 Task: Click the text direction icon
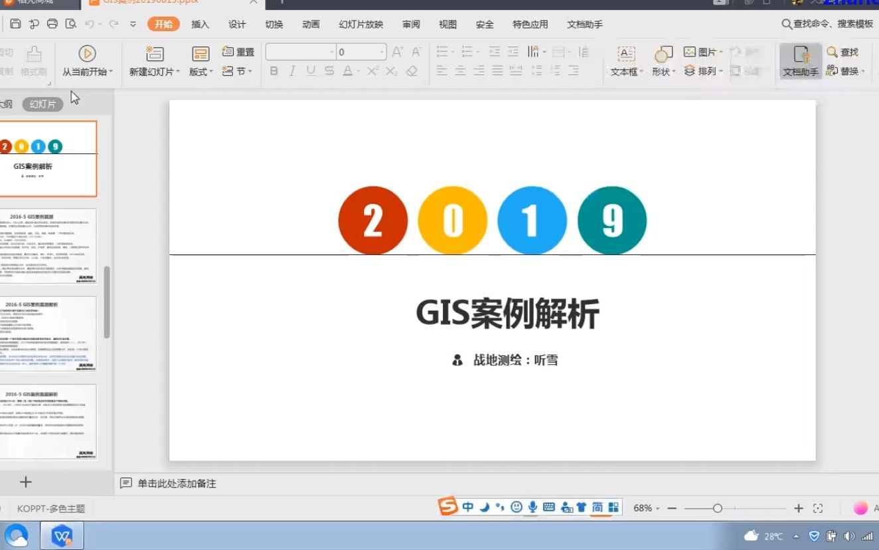point(534,52)
